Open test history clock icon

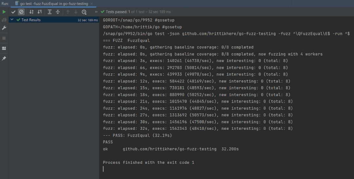click(x=84, y=12)
